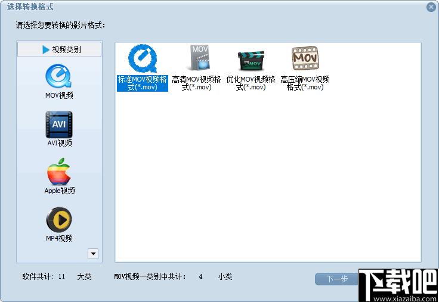439x302 pixels.
Task: Click the AVI视频 category label
Action: click(60, 143)
